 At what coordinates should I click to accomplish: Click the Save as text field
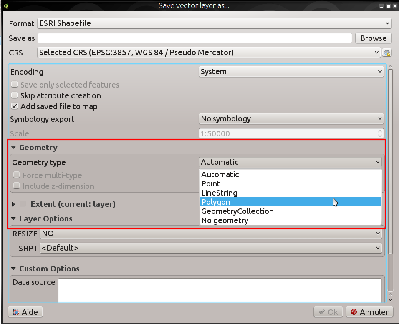pos(194,38)
